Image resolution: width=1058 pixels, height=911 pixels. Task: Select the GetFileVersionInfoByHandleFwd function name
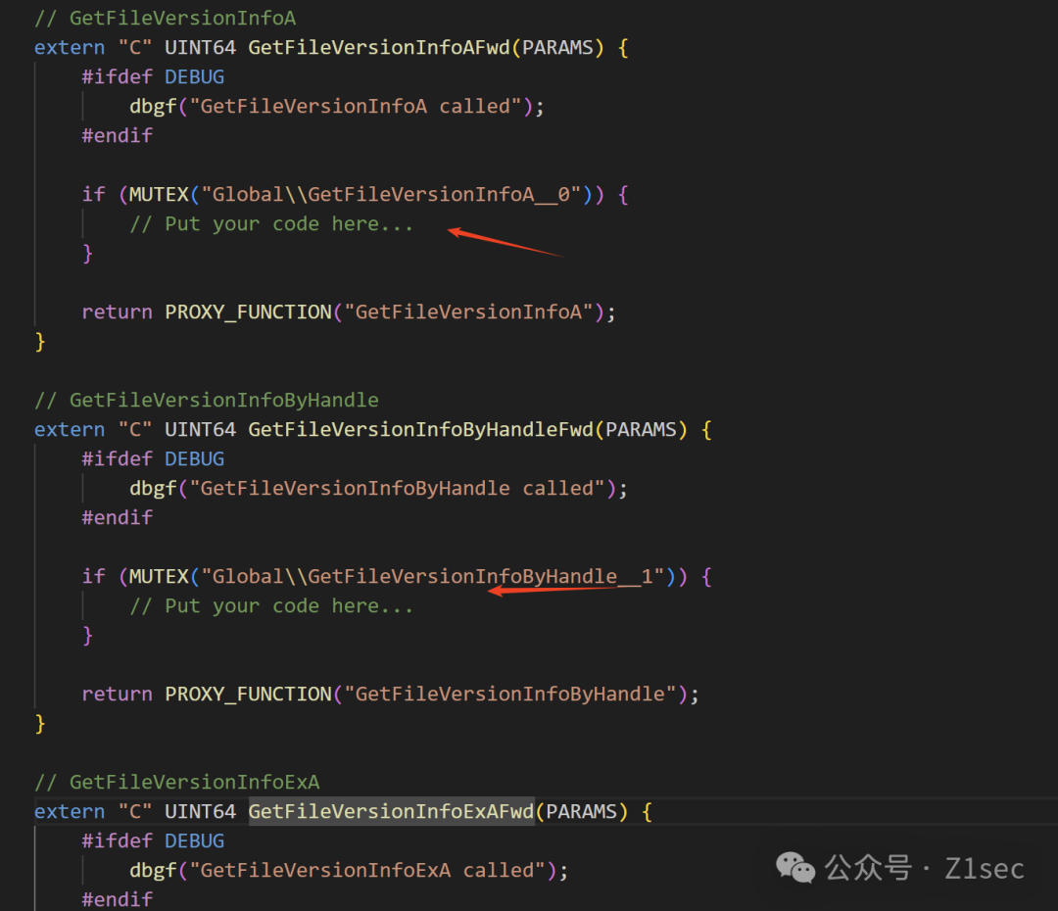point(421,430)
